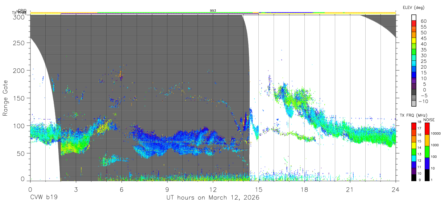445x205 pixels.
Task: Click the ELEV colorbar label 25
Action: (423, 61)
